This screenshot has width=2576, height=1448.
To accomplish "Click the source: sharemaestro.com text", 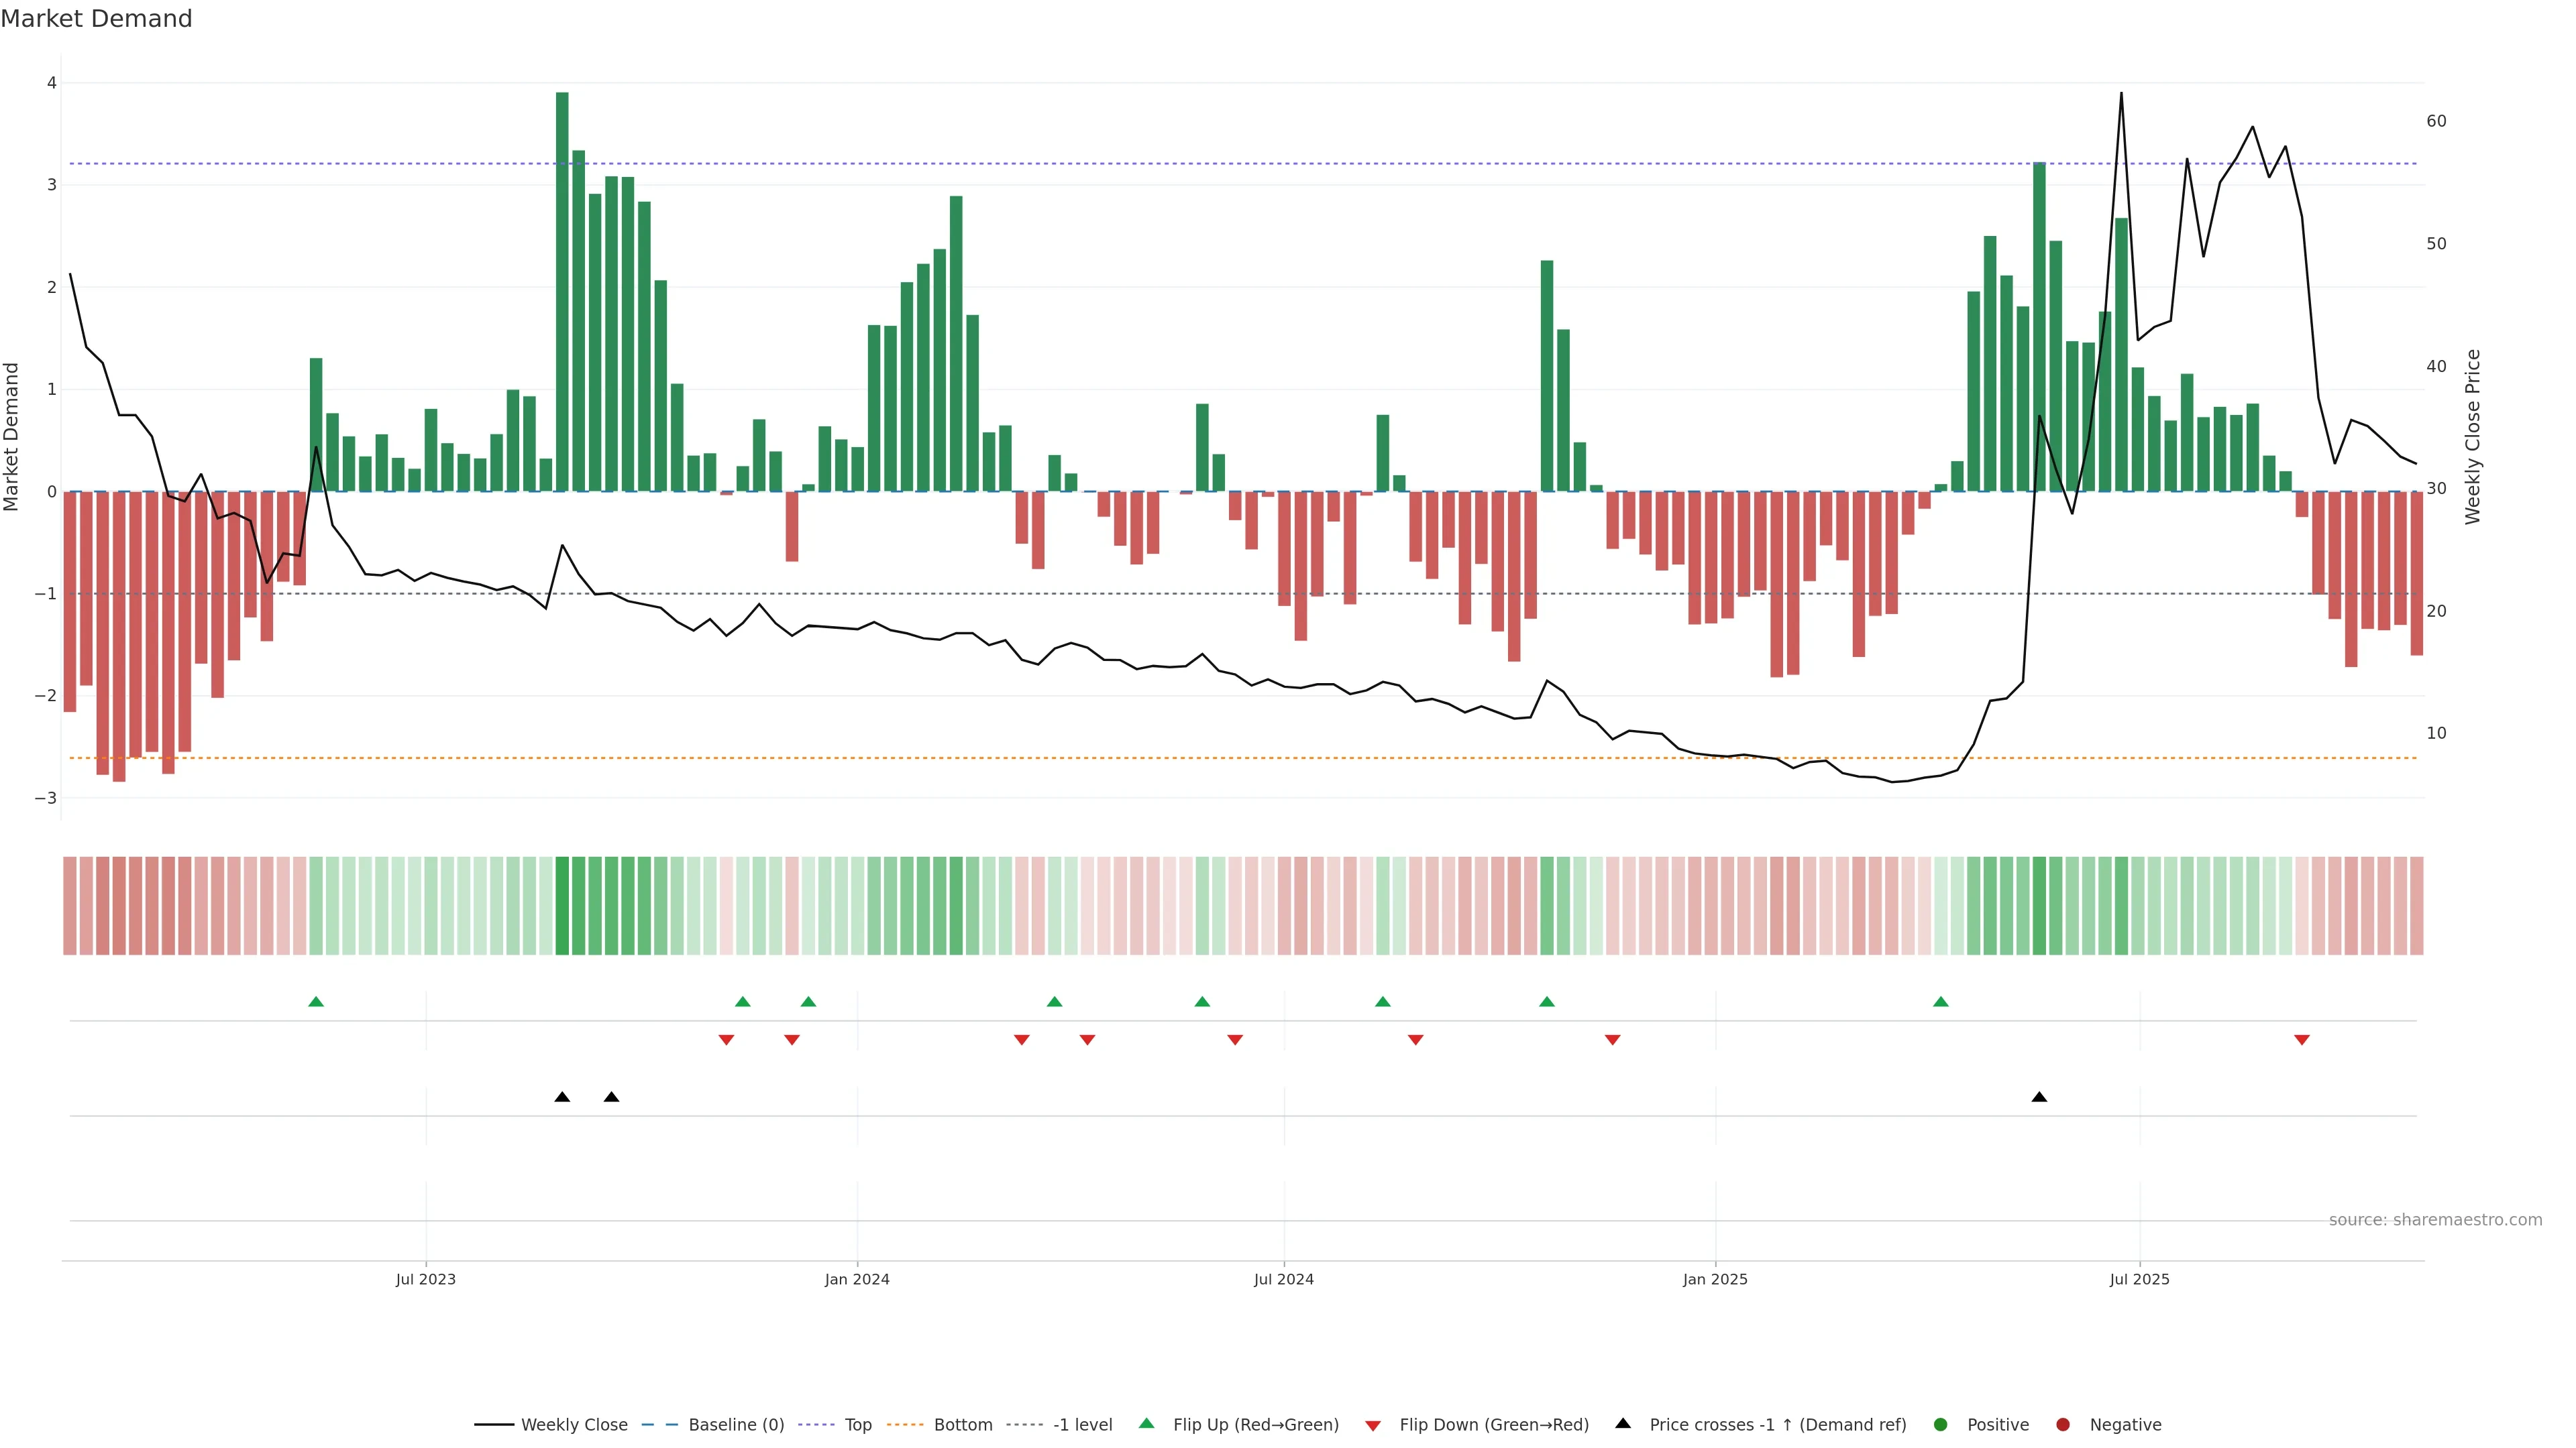I will click(x=2435, y=1220).
